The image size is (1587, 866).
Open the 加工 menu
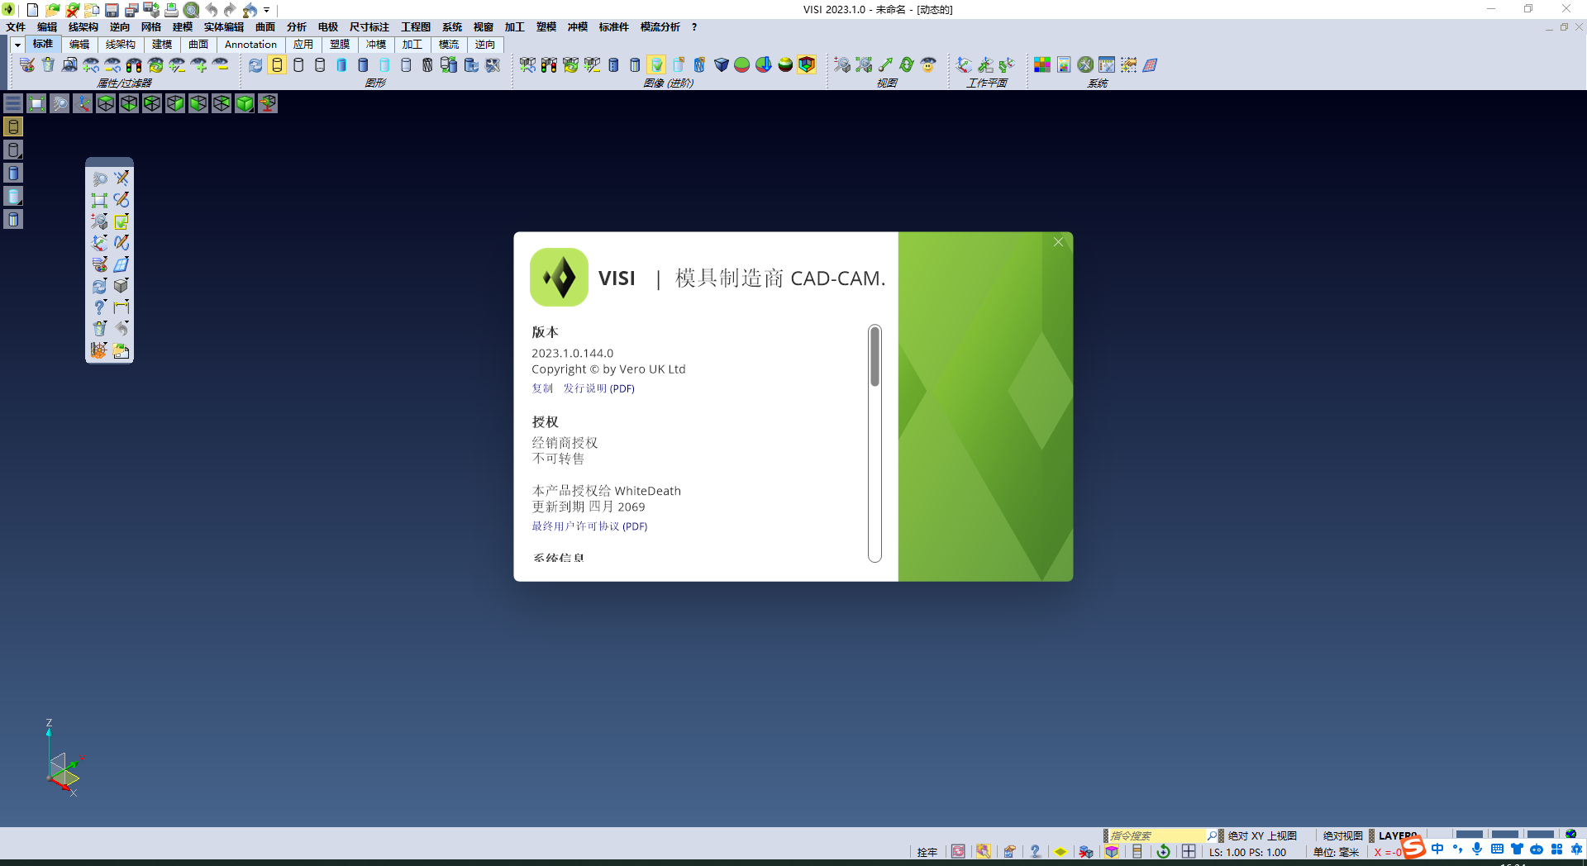(514, 27)
